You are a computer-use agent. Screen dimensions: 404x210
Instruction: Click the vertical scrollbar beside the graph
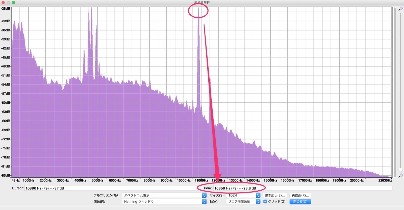tap(395, 91)
